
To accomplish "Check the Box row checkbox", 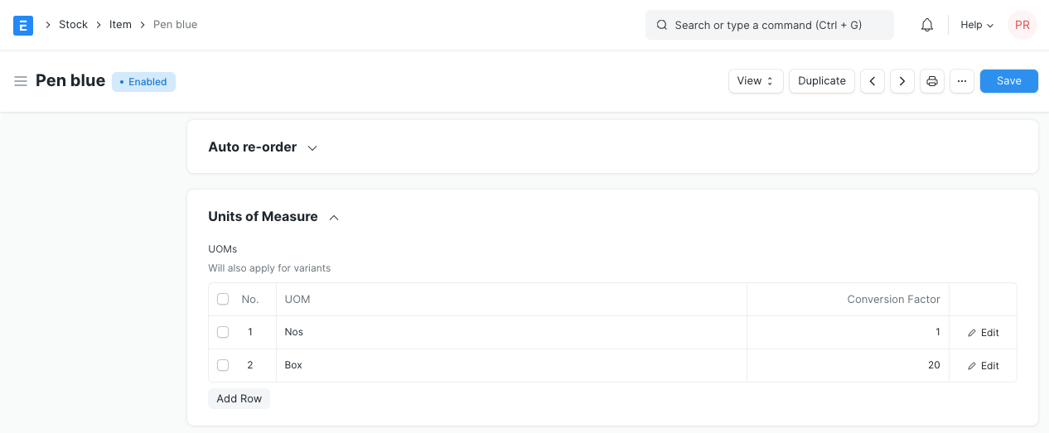I will coord(223,365).
